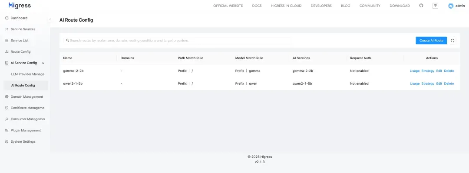The width and height of the screenshot is (469, 173).
Task: Click the 'Prefix | gemma' model rule cell
Action: pyautogui.click(x=248, y=71)
